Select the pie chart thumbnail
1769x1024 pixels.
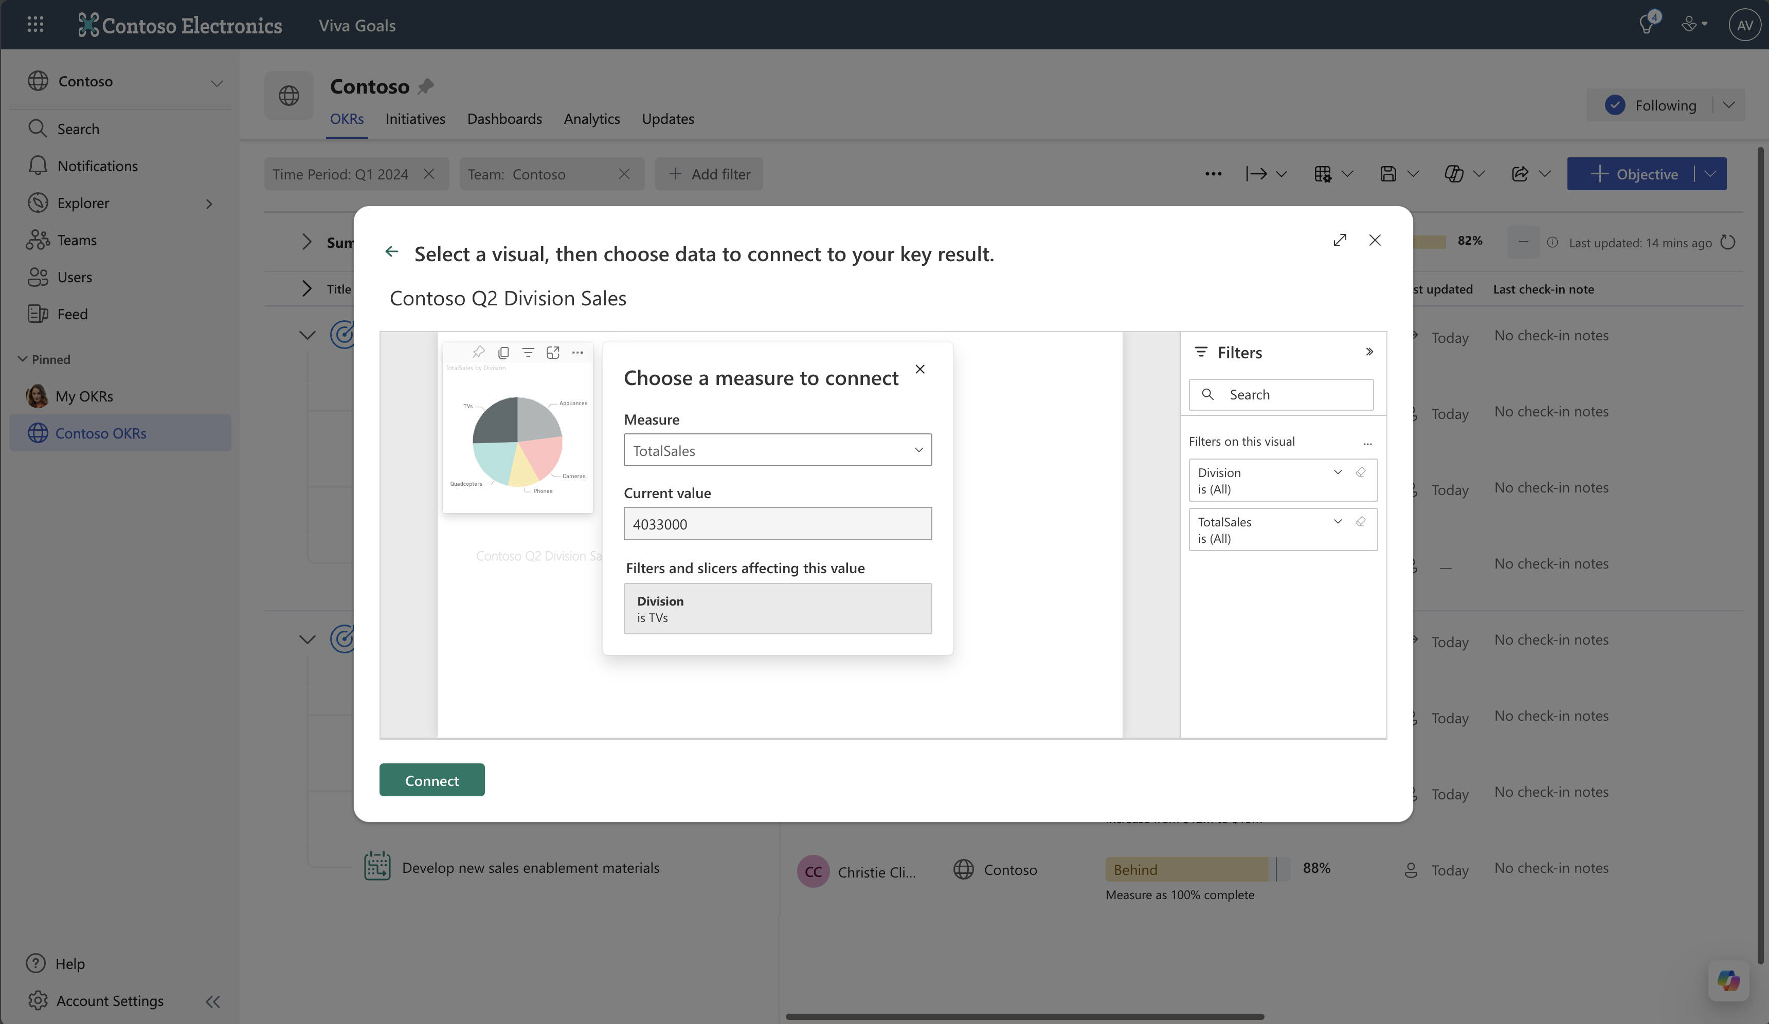pyautogui.click(x=517, y=427)
